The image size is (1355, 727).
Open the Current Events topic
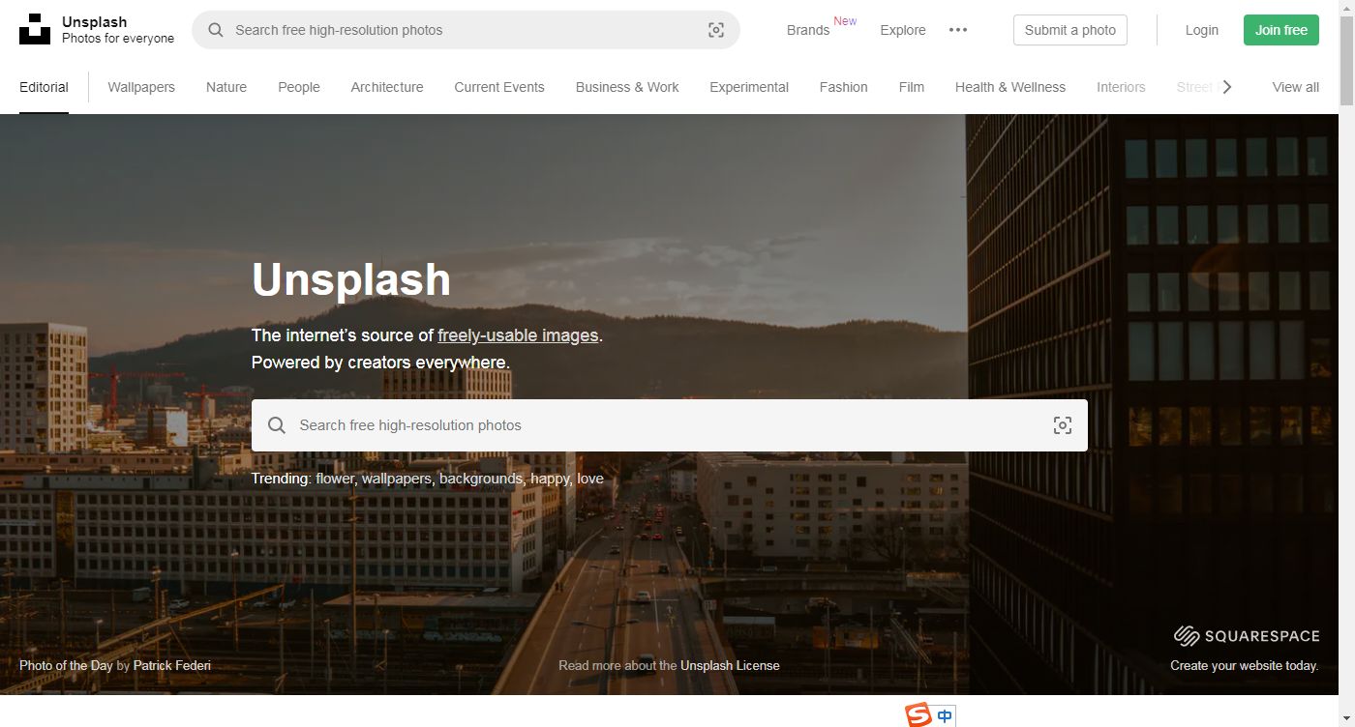pos(499,87)
